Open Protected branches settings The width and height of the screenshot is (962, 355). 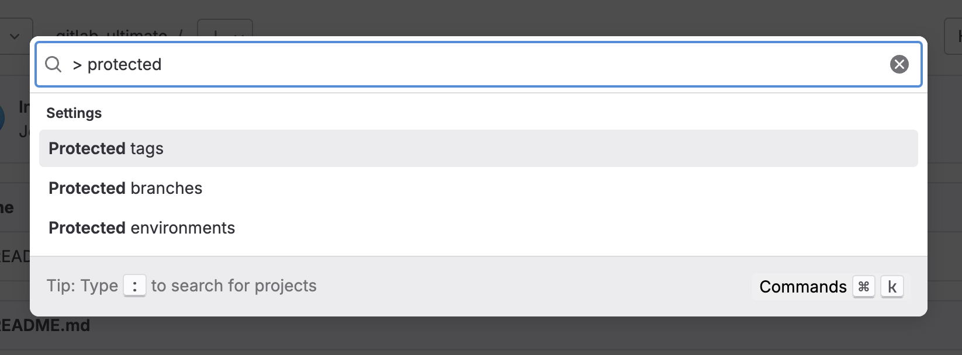125,188
